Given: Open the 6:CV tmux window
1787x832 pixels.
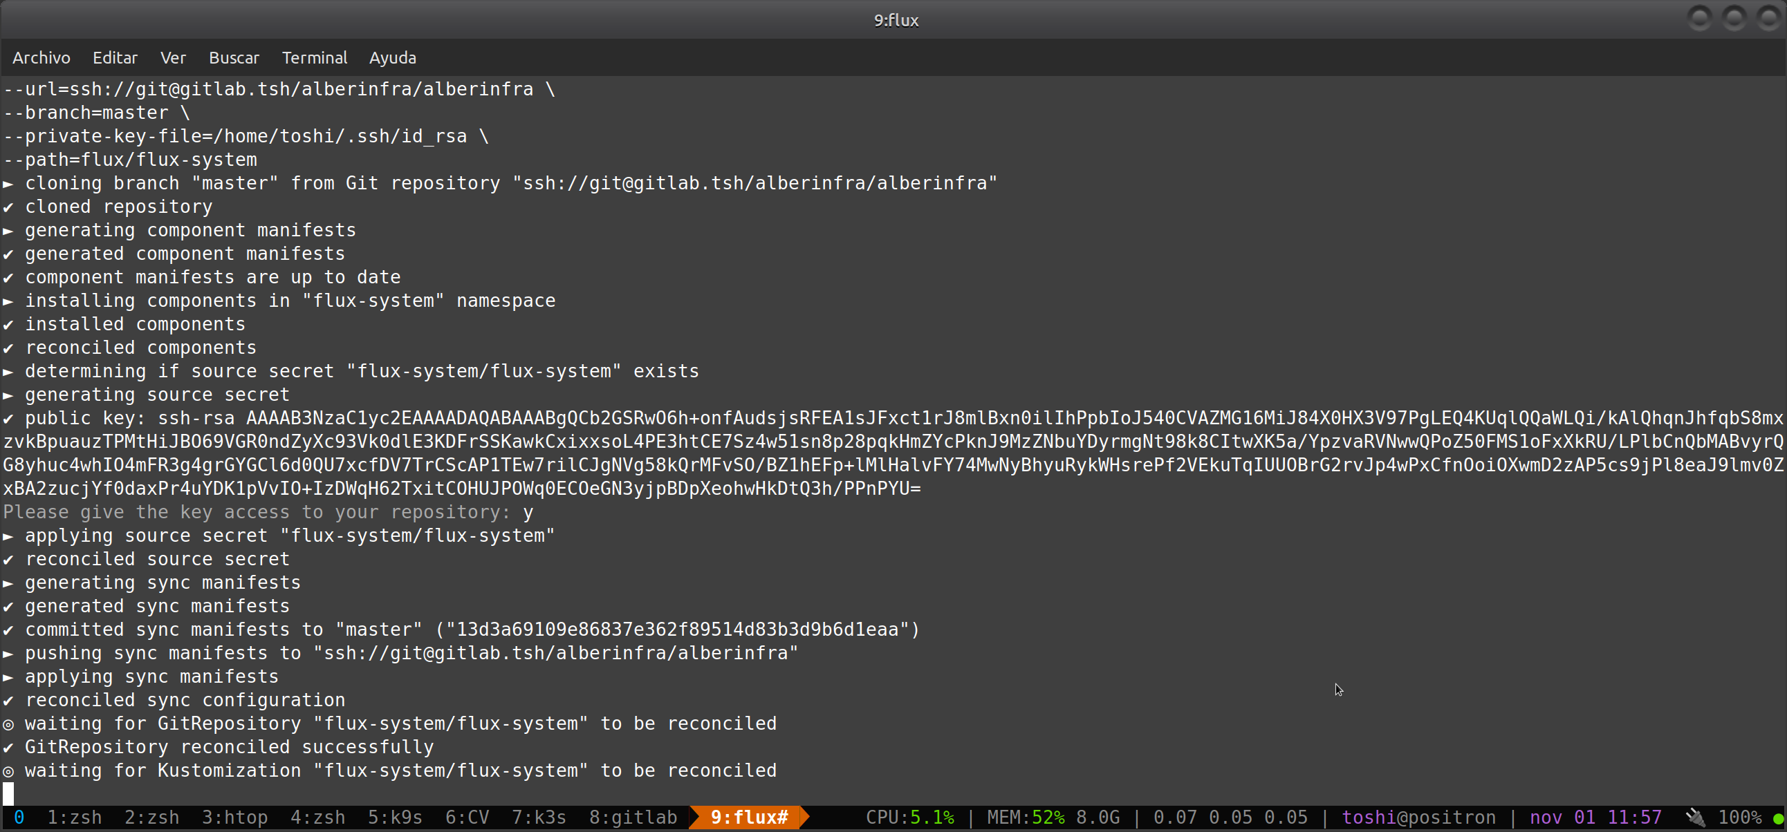Looking at the screenshot, I should coord(468,818).
